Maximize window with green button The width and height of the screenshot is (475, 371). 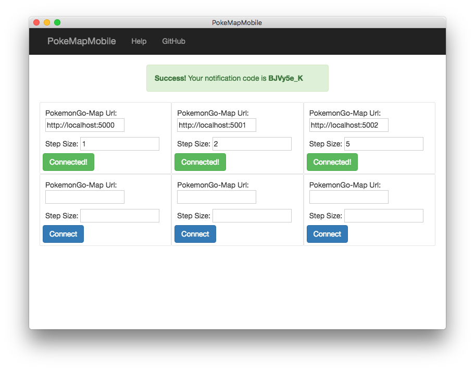pos(57,22)
